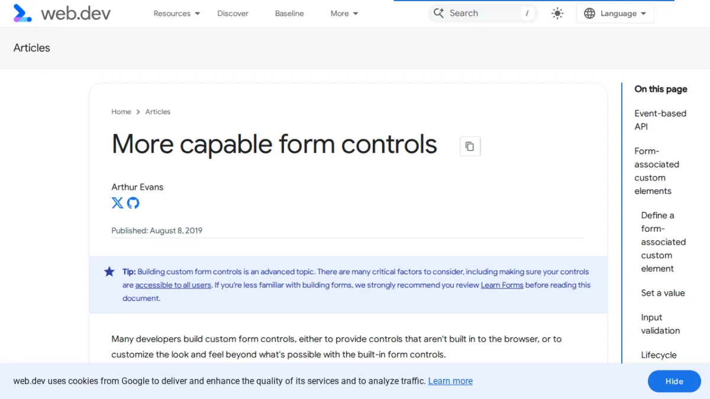Click the star Tip icon
This screenshot has width=710, height=399.
(109, 271)
